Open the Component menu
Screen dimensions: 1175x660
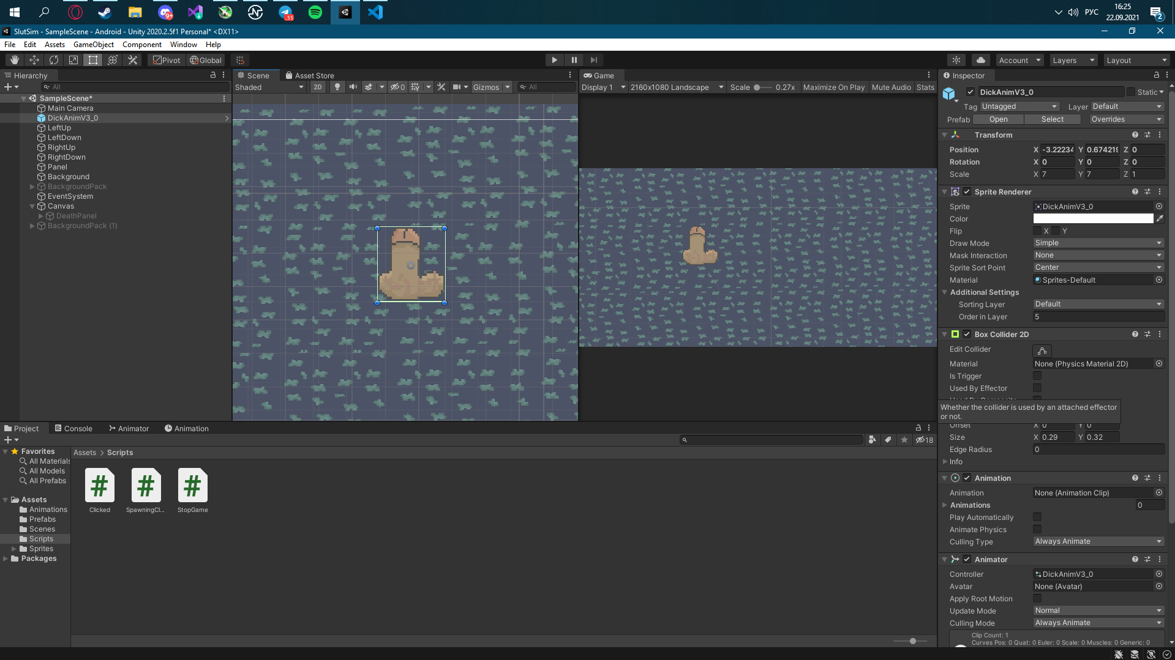(142, 45)
